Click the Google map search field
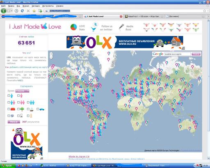The height and width of the screenshot is (168, 210). click(x=177, y=54)
